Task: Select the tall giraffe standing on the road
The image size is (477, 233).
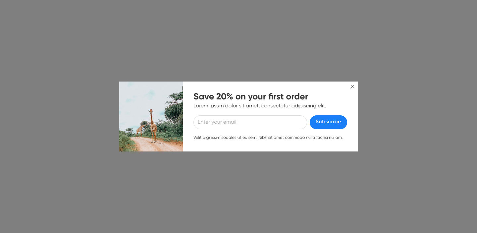Action: coord(153,126)
